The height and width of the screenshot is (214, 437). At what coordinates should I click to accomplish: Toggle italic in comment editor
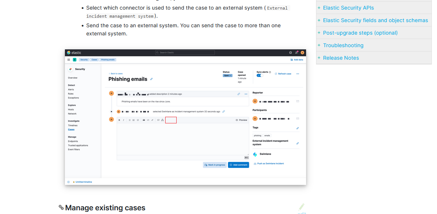point(124,120)
